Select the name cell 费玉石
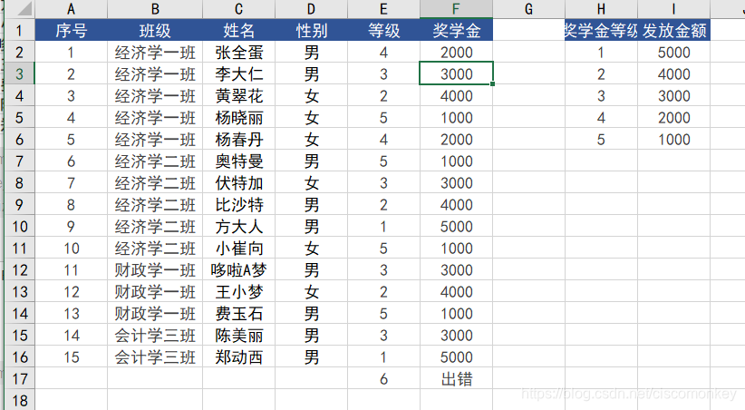 pos(239,314)
